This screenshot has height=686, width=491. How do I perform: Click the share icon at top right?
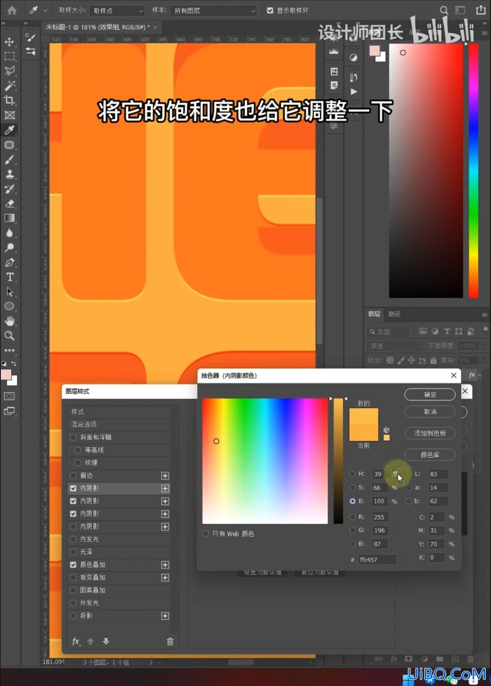[x=481, y=9]
